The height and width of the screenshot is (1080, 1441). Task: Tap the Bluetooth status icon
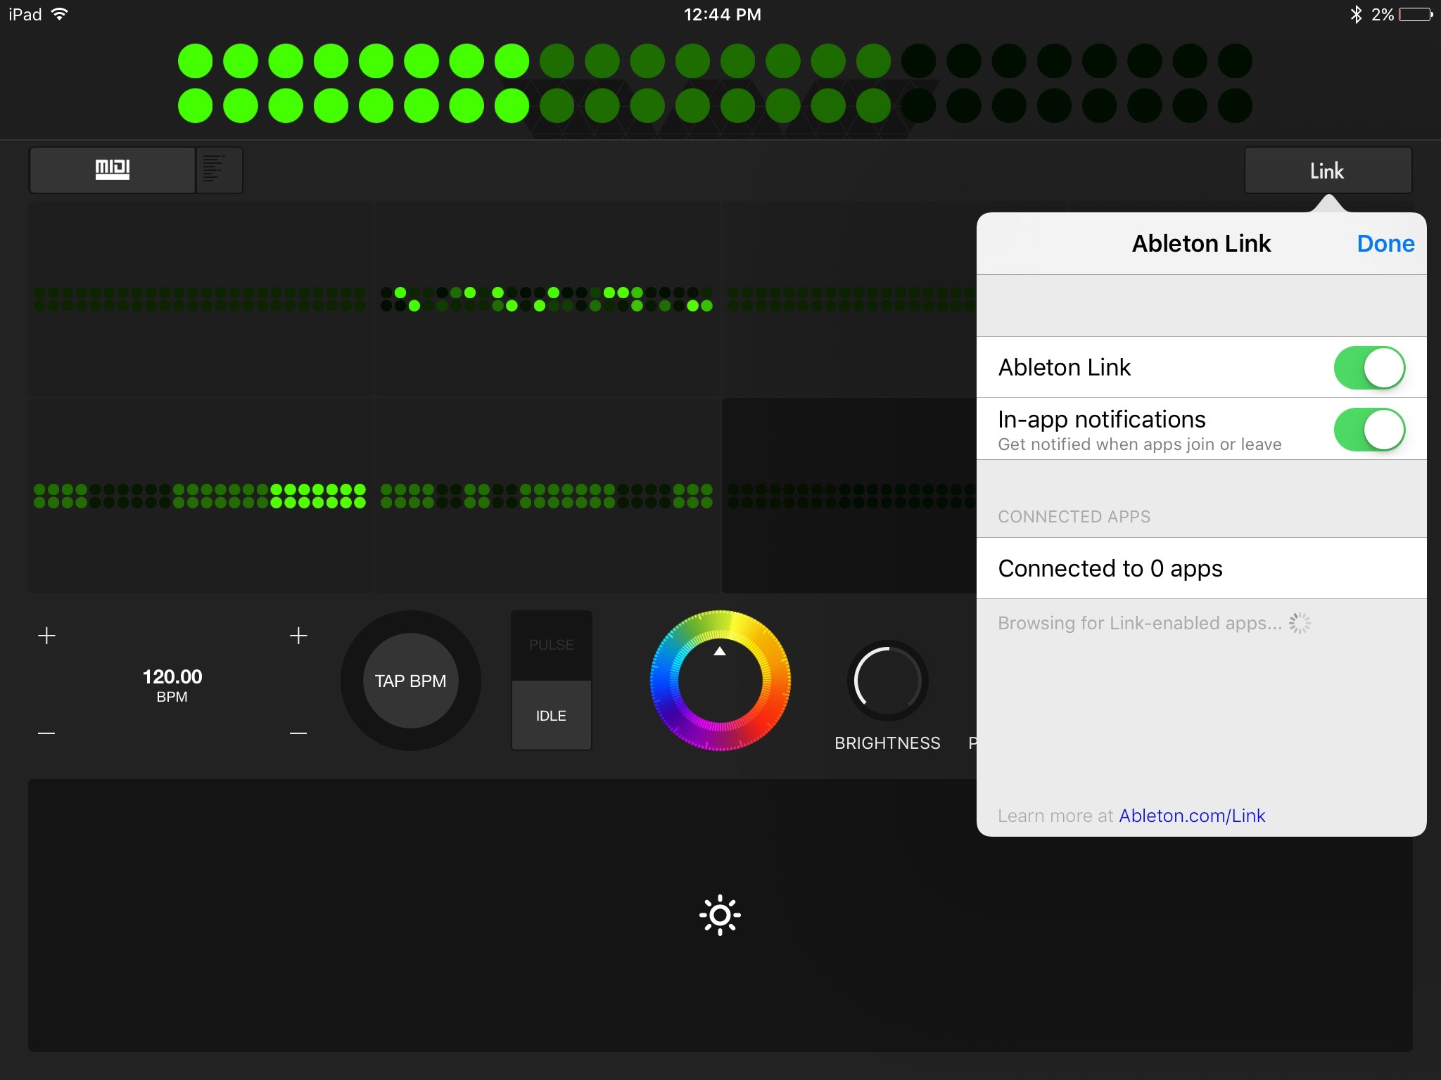(1356, 14)
